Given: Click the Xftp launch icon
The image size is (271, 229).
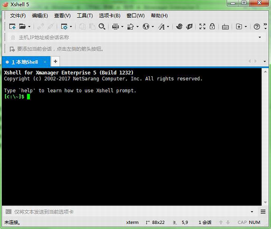Looking at the screenshot, I should click(x=189, y=27).
